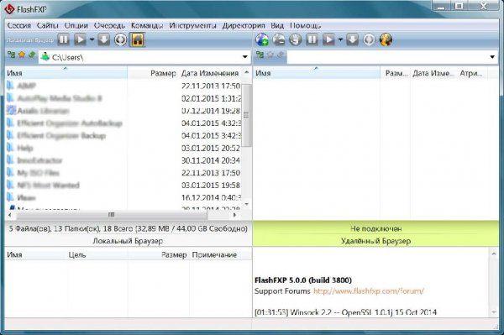Select the AutoPlay Media Studio 8 folder
The image size is (504, 335).
[60, 98]
